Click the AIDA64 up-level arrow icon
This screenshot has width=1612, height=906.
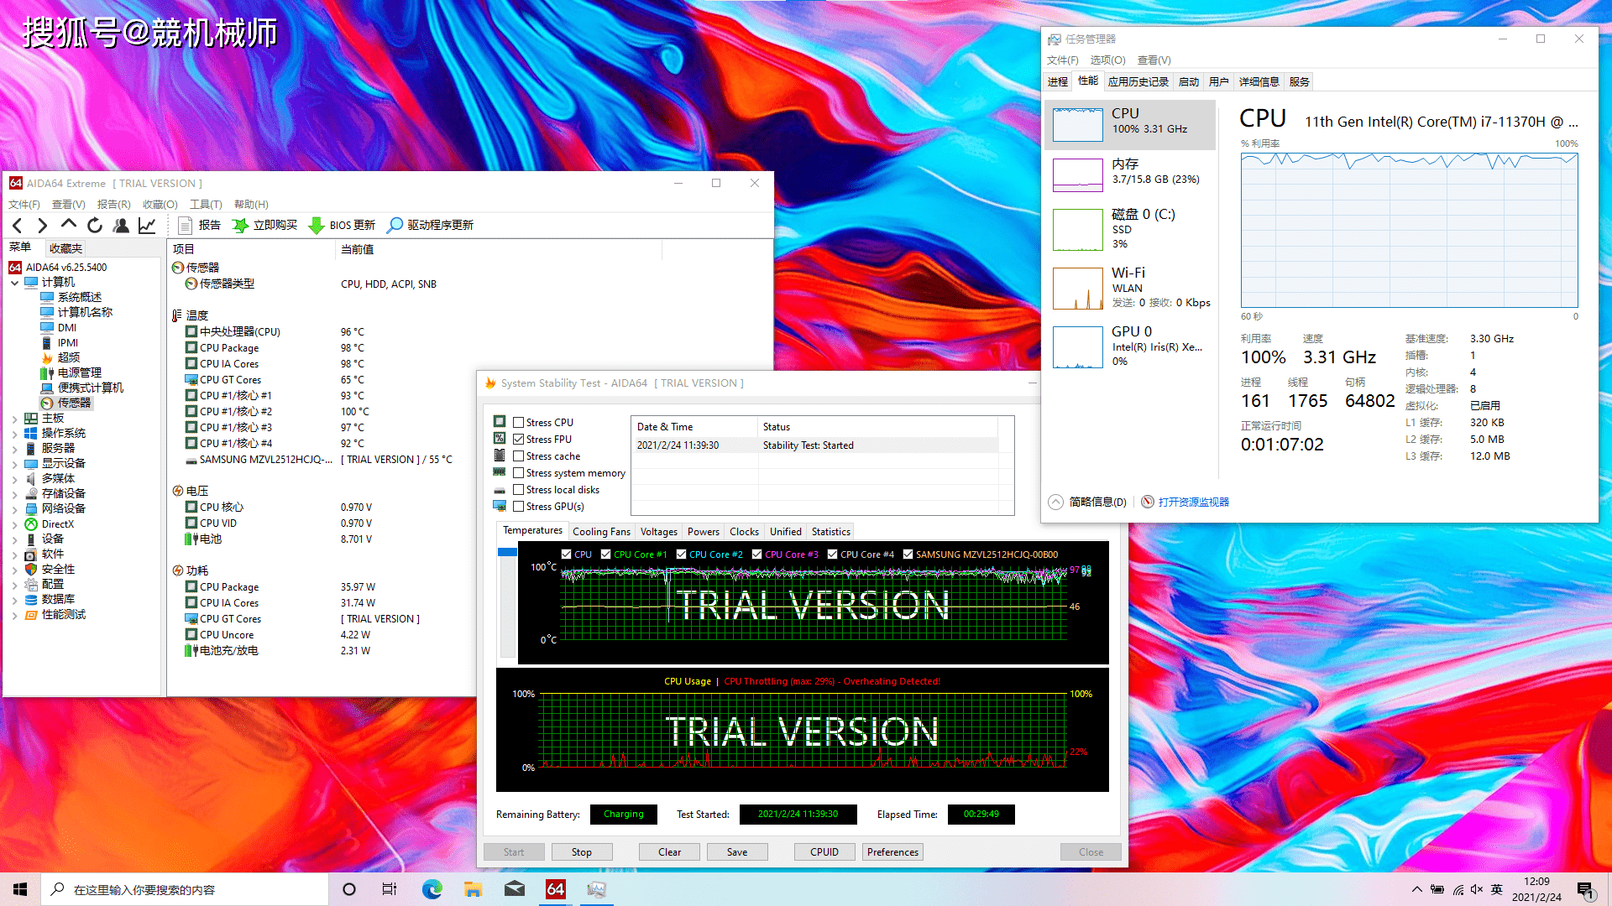pos(69,225)
